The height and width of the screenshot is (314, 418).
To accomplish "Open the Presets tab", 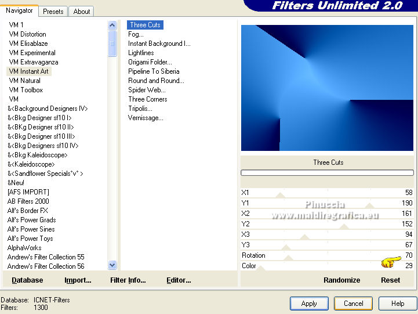I will click(53, 12).
